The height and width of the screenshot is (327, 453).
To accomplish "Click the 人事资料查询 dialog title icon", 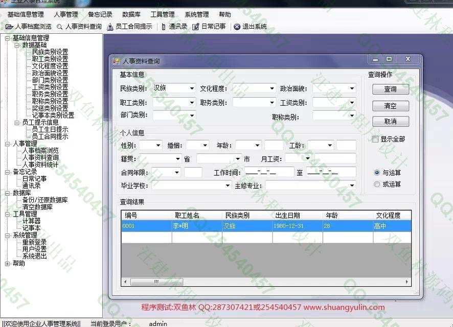I will (x=116, y=61).
